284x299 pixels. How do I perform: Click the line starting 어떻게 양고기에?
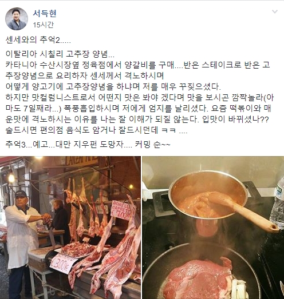tap(113, 87)
